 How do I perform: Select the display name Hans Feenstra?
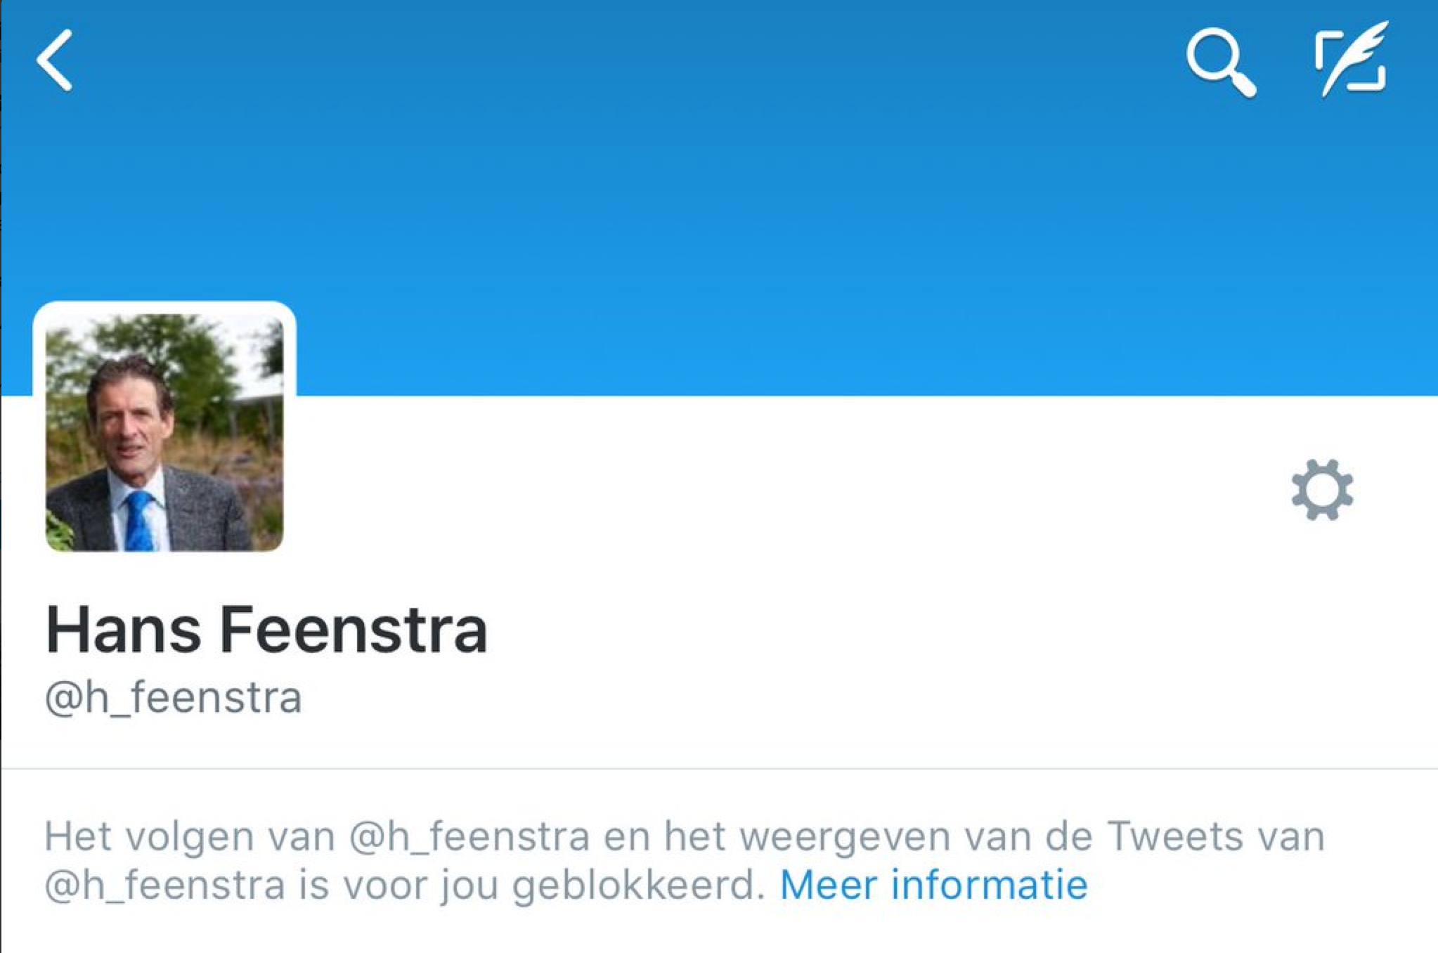[x=266, y=630]
